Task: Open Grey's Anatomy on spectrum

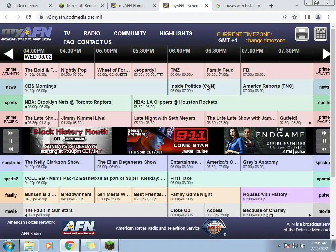Action: [x=277, y=163]
